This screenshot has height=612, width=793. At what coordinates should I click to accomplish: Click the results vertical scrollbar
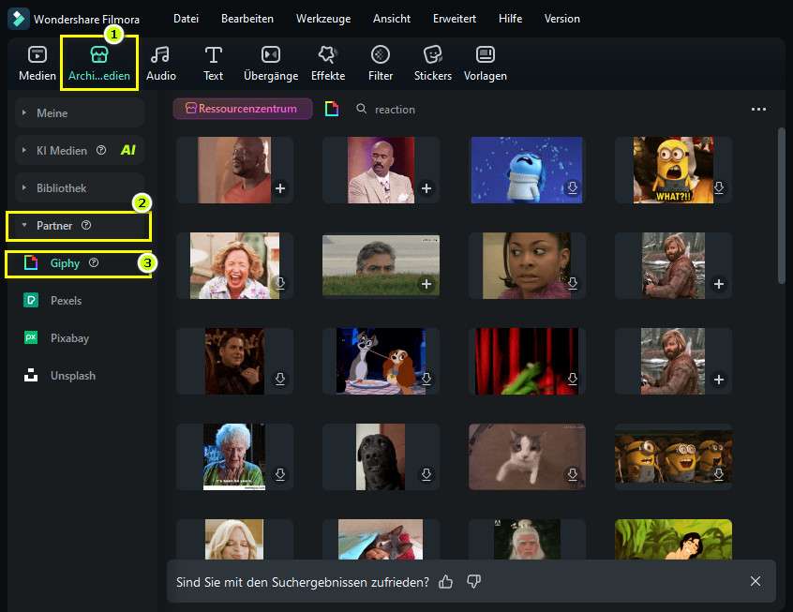[782, 205]
